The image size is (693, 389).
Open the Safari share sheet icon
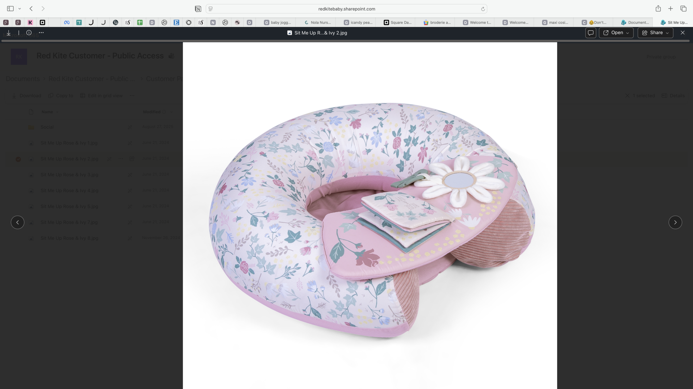[658, 9]
